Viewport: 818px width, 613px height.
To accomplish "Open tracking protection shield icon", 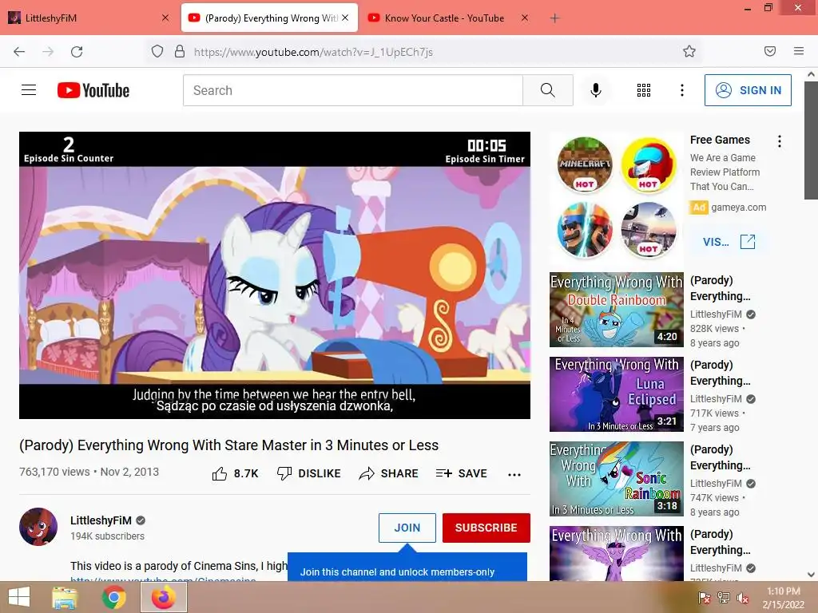I will (x=157, y=51).
